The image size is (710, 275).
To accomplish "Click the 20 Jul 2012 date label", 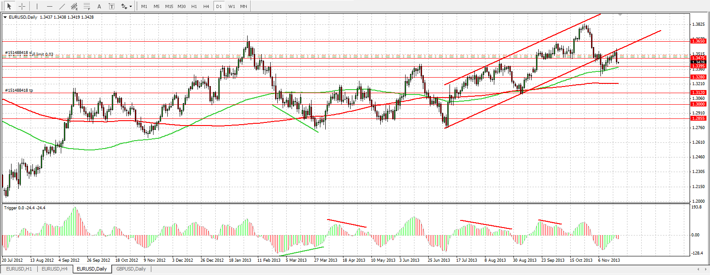I will (x=12, y=260).
